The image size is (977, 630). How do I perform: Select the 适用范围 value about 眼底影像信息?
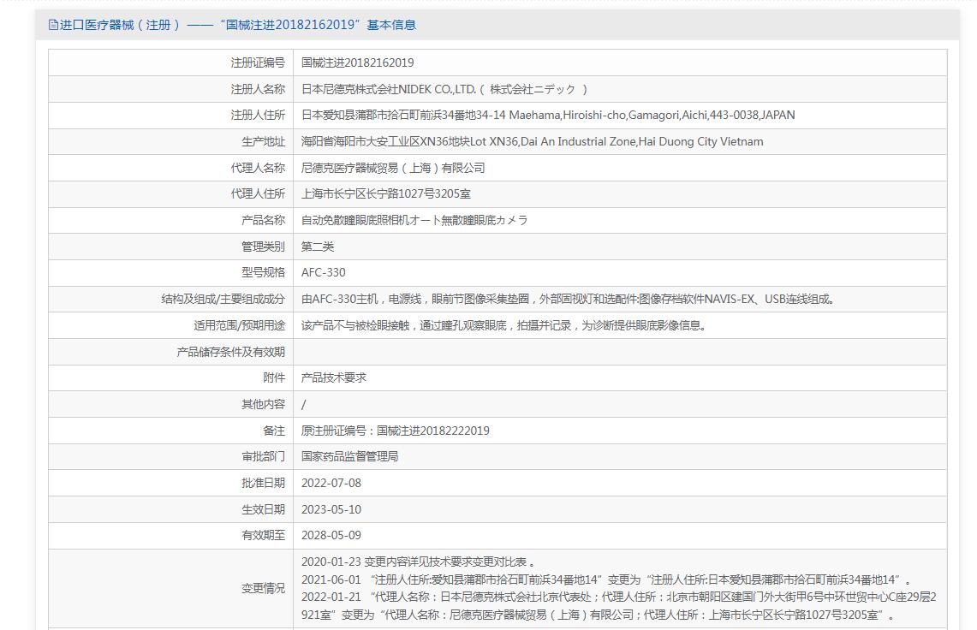click(503, 325)
